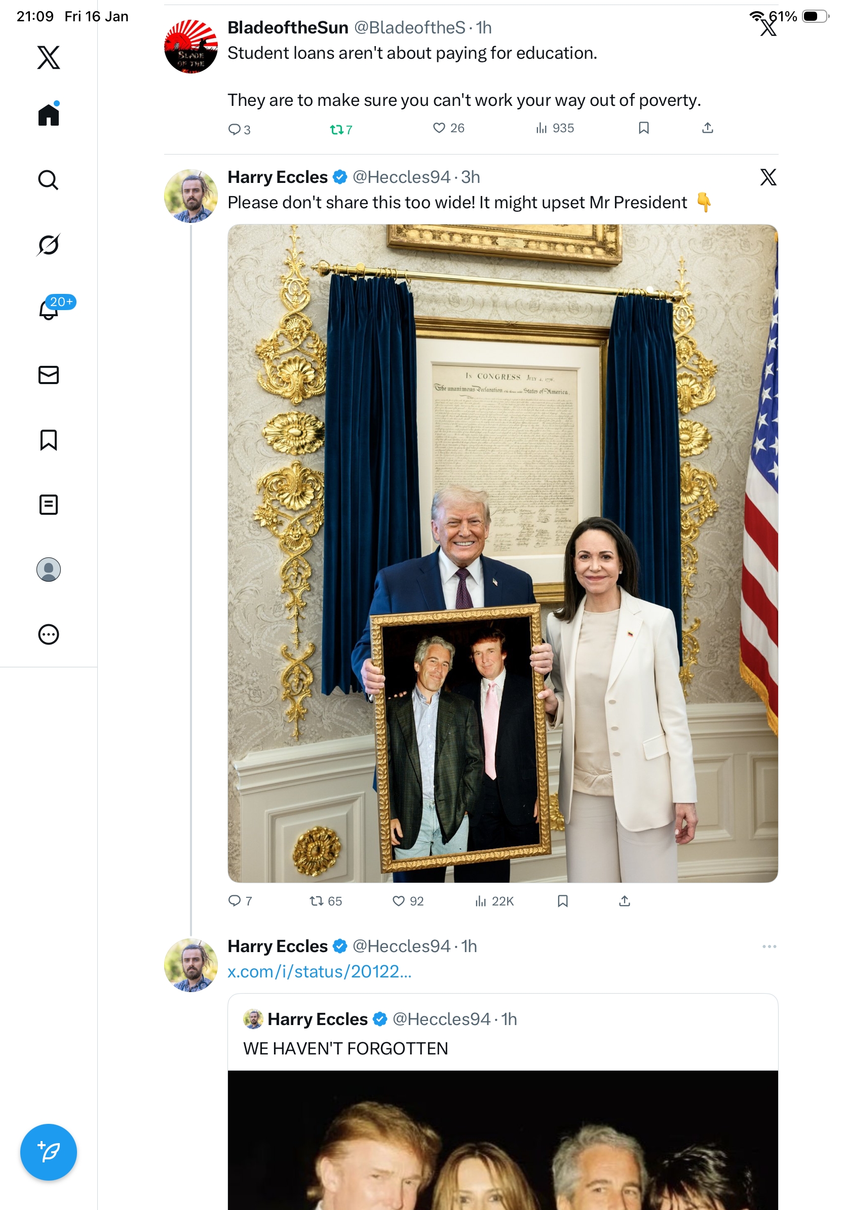Open Profile icon in sidebar
845x1210 pixels.
tap(49, 569)
